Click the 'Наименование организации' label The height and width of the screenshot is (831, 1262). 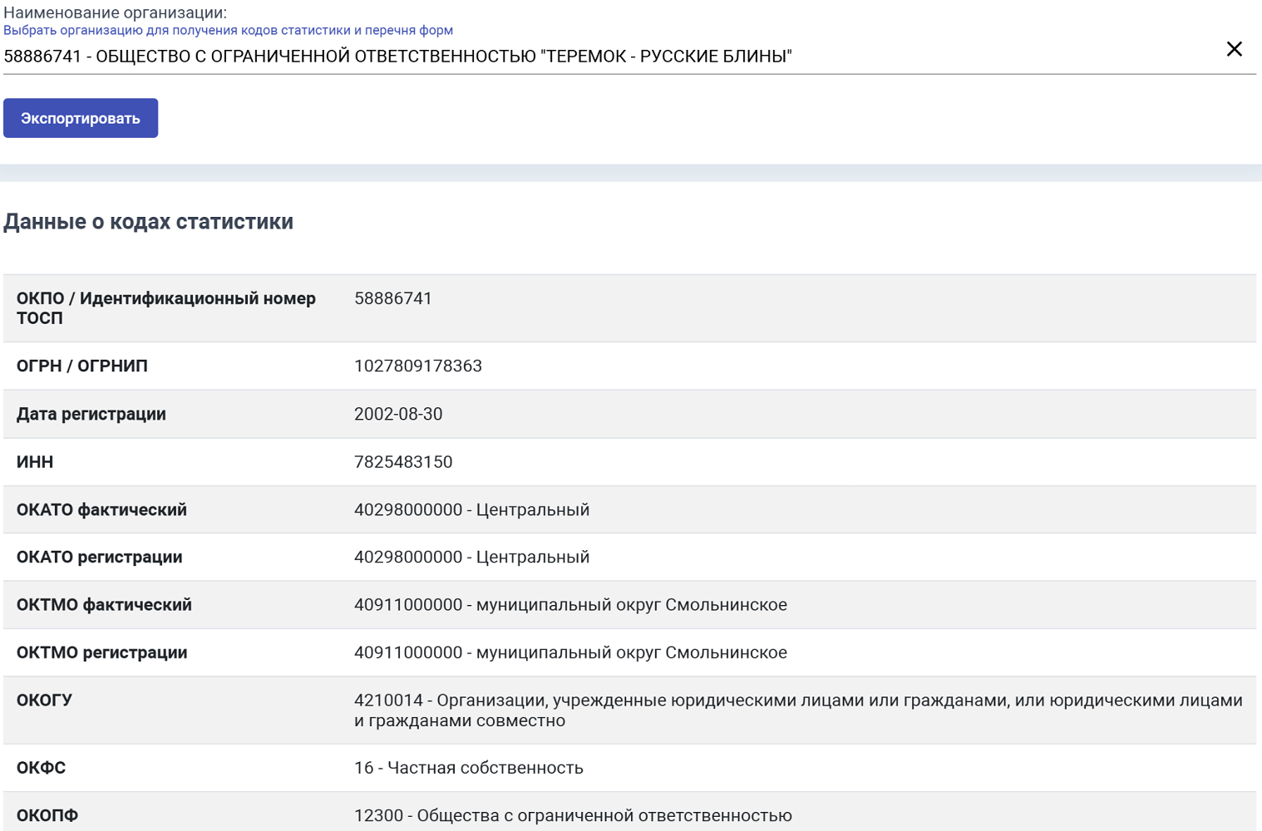click(x=115, y=12)
